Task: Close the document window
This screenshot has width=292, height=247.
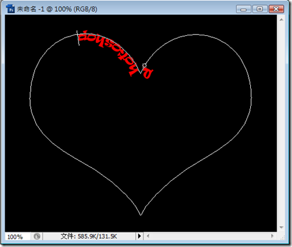Action: [276, 9]
